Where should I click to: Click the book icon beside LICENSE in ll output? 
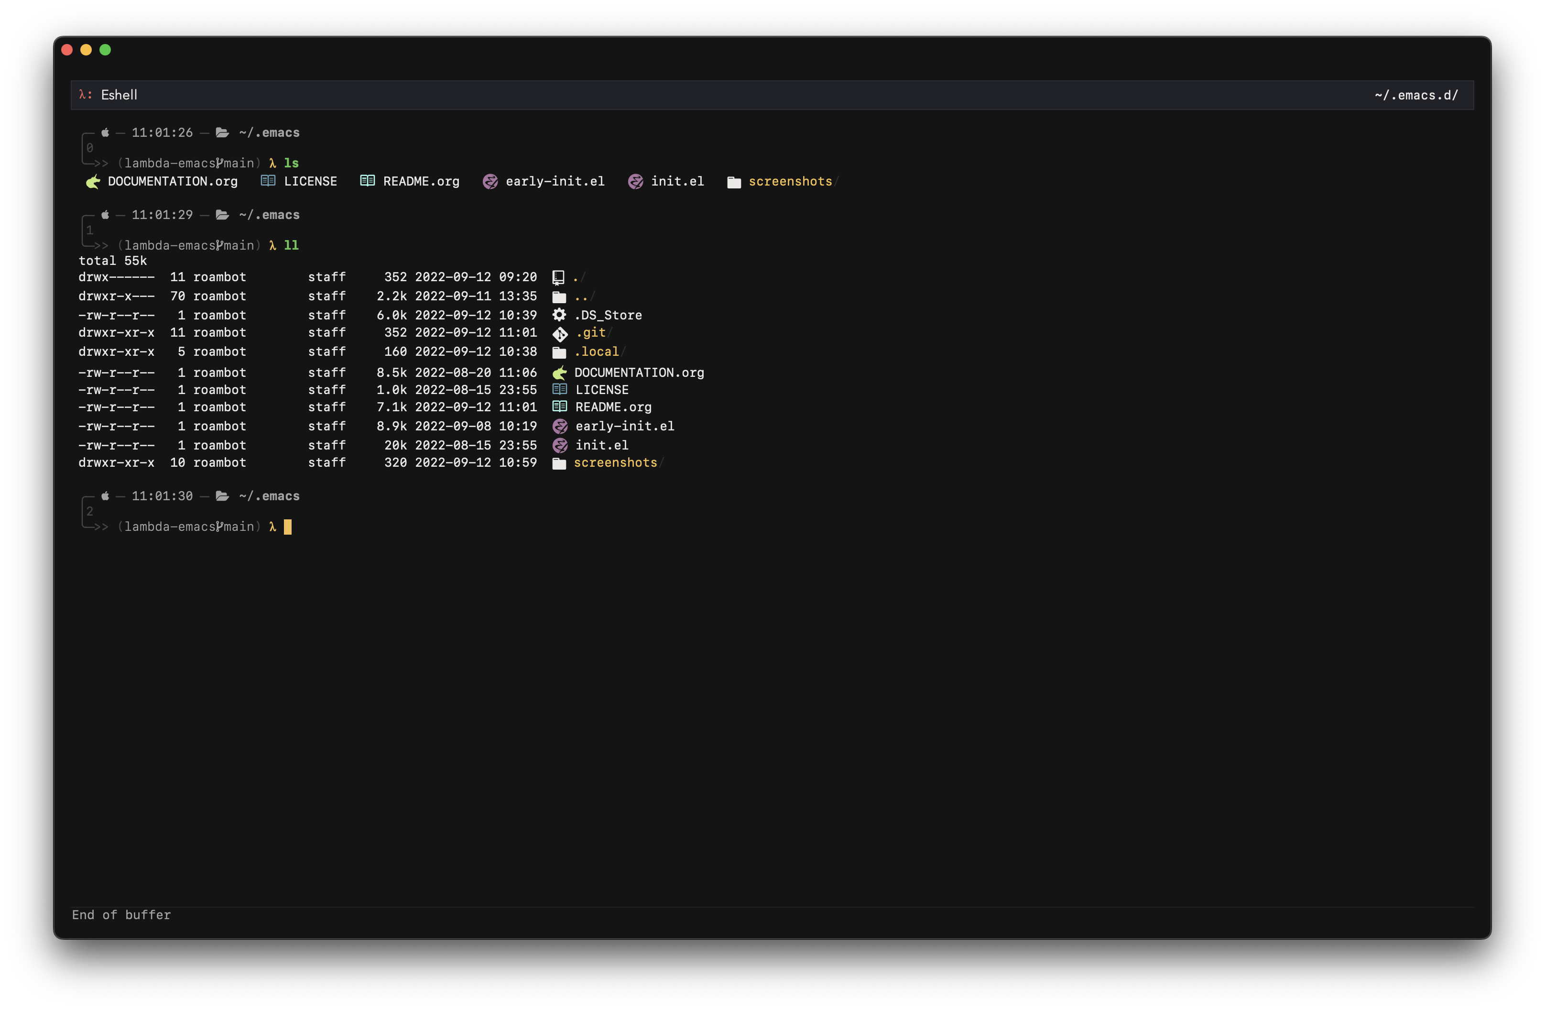(x=559, y=390)
